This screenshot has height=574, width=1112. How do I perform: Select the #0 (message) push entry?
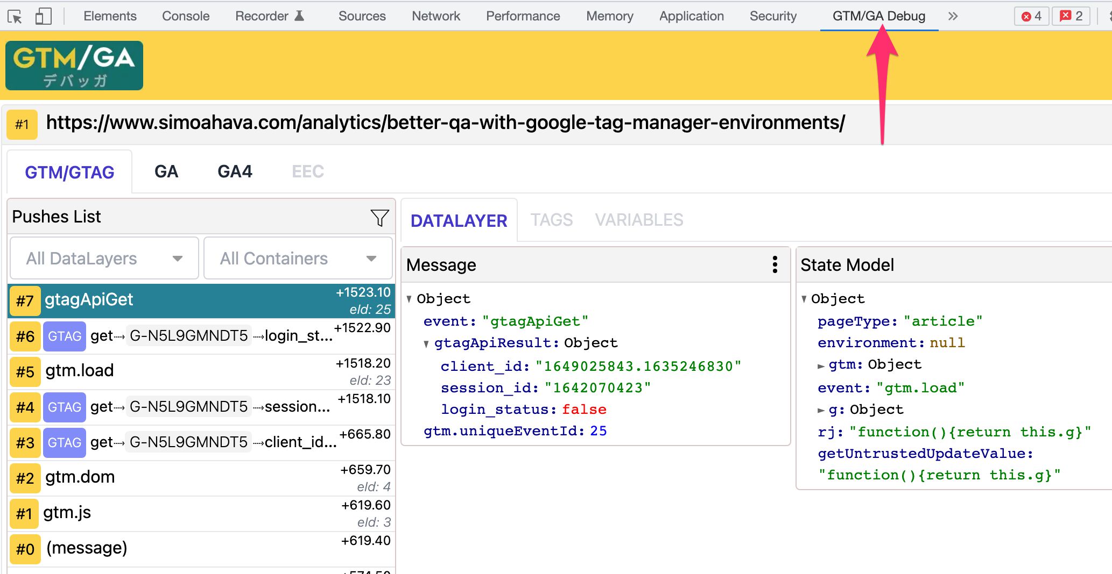pos(161,548)
